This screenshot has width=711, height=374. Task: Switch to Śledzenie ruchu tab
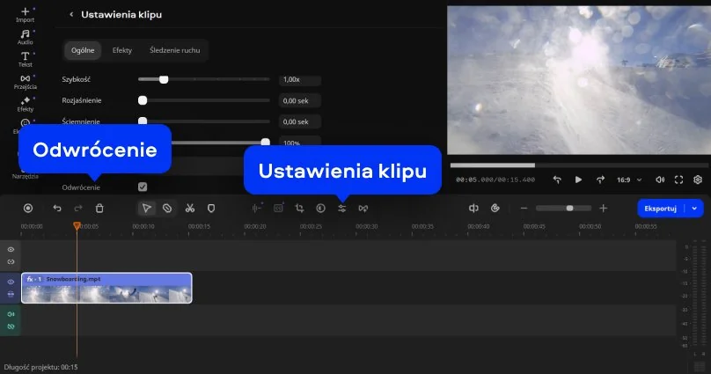174,50
